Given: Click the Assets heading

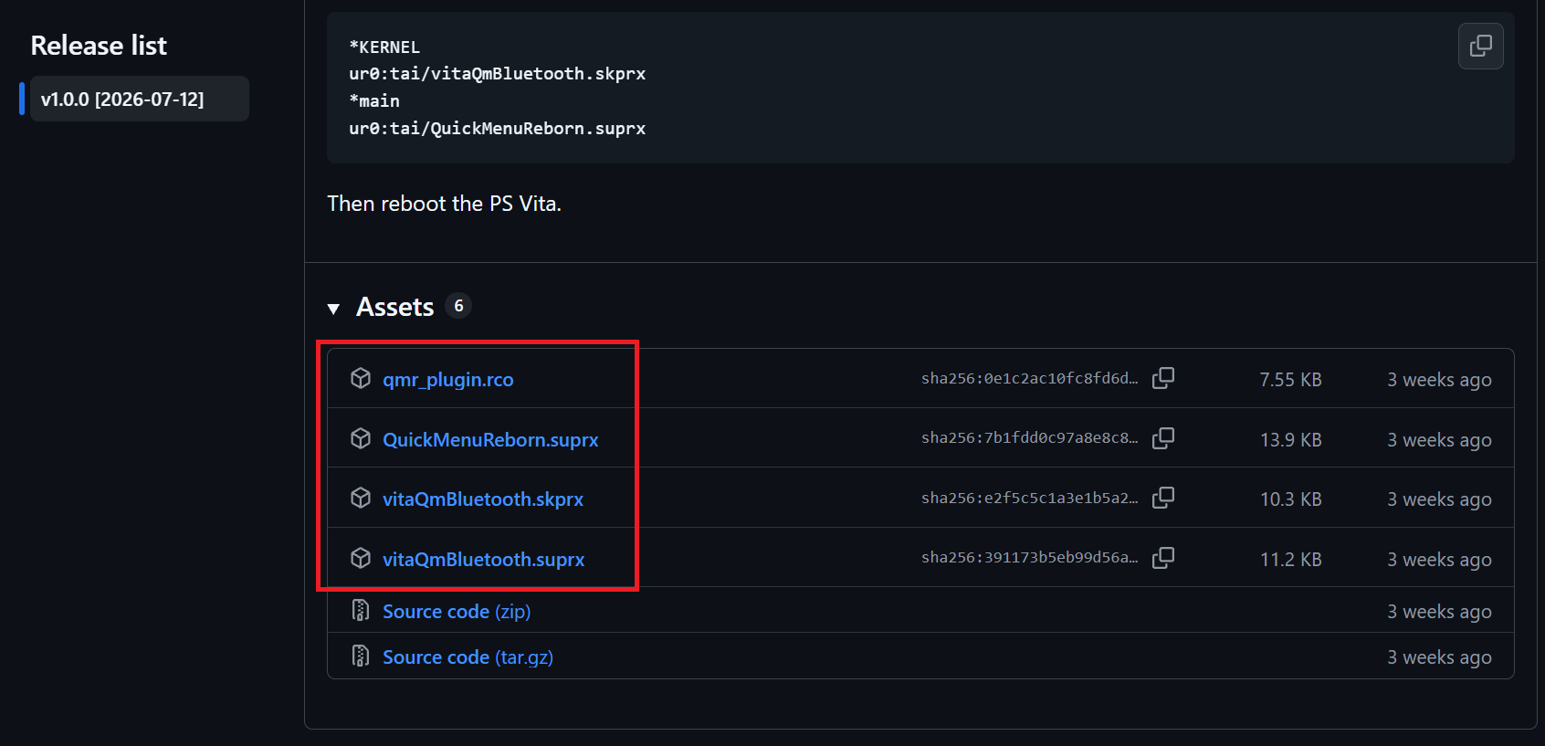Looking at the screenshot, I should point(394,307).
